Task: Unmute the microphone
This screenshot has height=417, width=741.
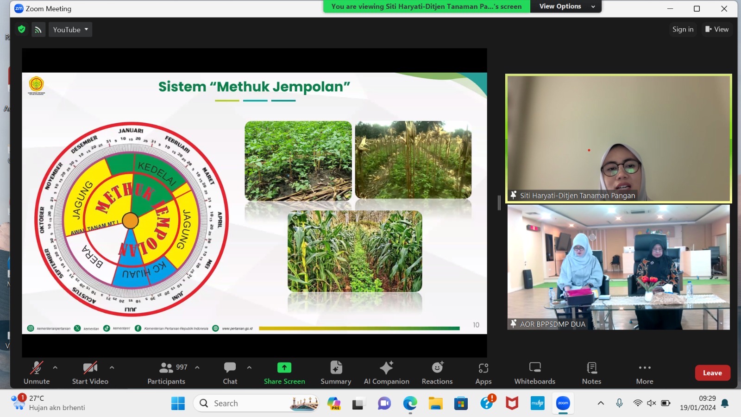Action: coord(37,373)
